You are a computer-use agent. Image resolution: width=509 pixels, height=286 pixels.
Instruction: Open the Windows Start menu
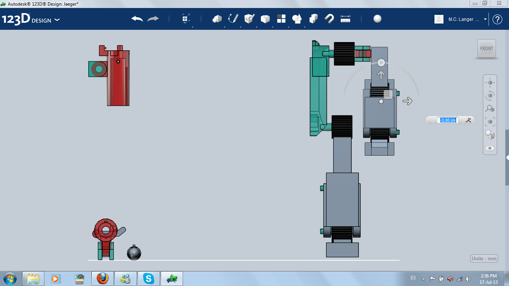(x=9, y=278)
